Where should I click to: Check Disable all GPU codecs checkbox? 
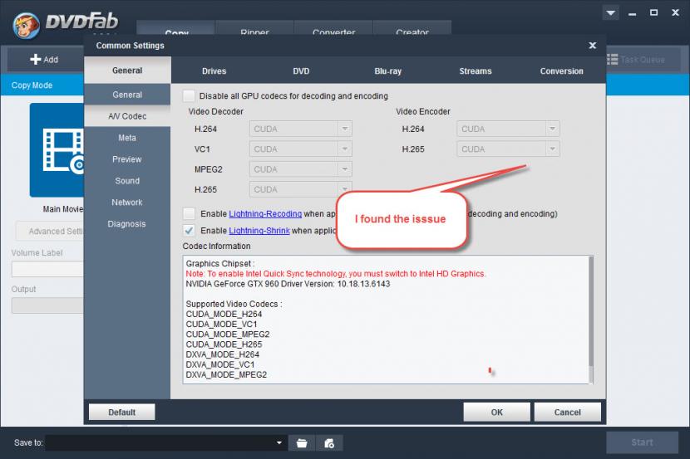189,95
